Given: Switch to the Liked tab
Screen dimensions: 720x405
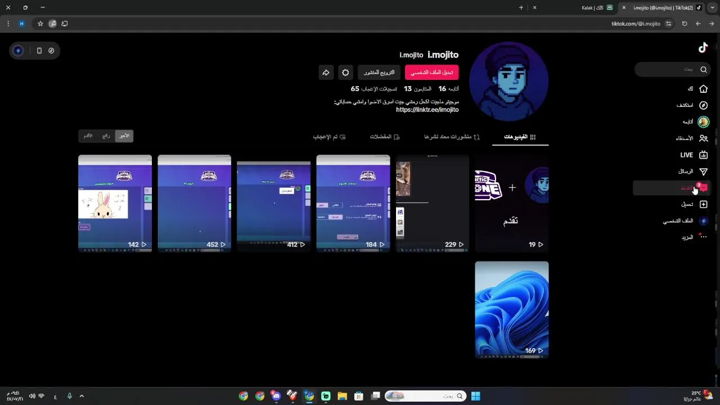Looking at the screenshot, I should coord(329,137).
